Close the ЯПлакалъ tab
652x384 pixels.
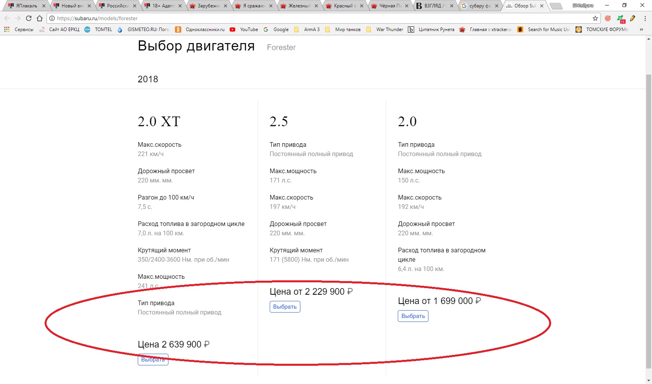point(44,6)
